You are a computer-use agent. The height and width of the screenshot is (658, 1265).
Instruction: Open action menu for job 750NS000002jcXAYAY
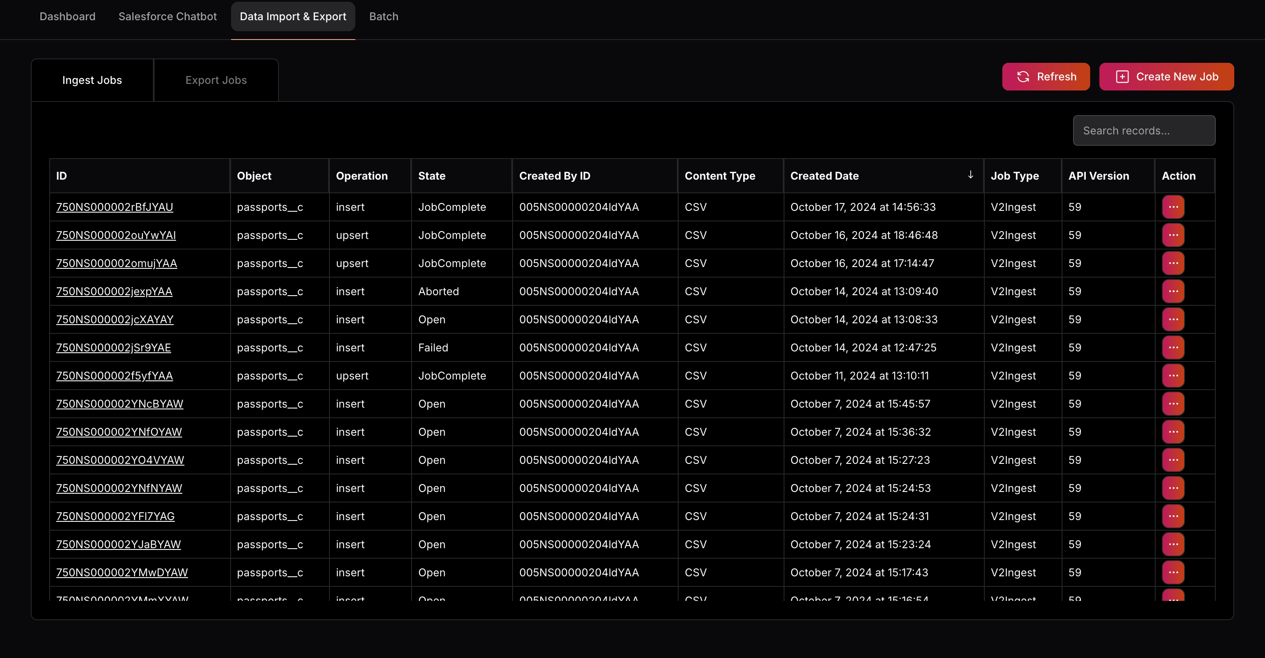(1173, 319)
